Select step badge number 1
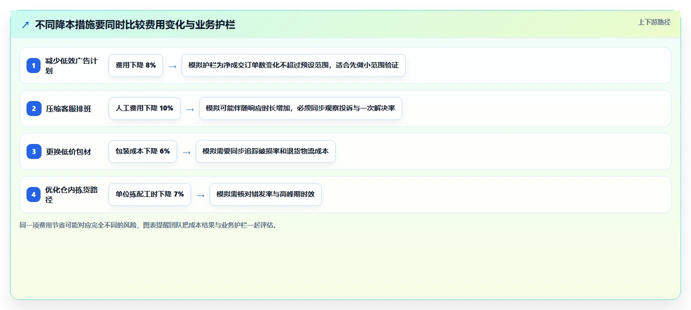 click(x=34, y=65)
